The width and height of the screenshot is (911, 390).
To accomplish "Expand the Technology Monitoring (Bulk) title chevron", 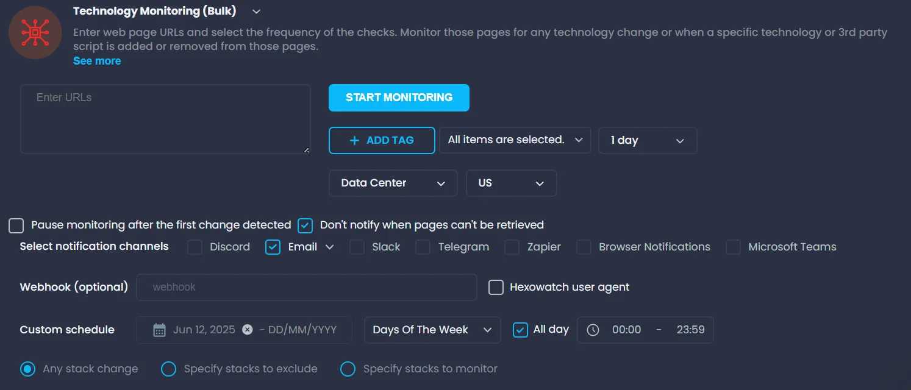I will click(256, 12).
